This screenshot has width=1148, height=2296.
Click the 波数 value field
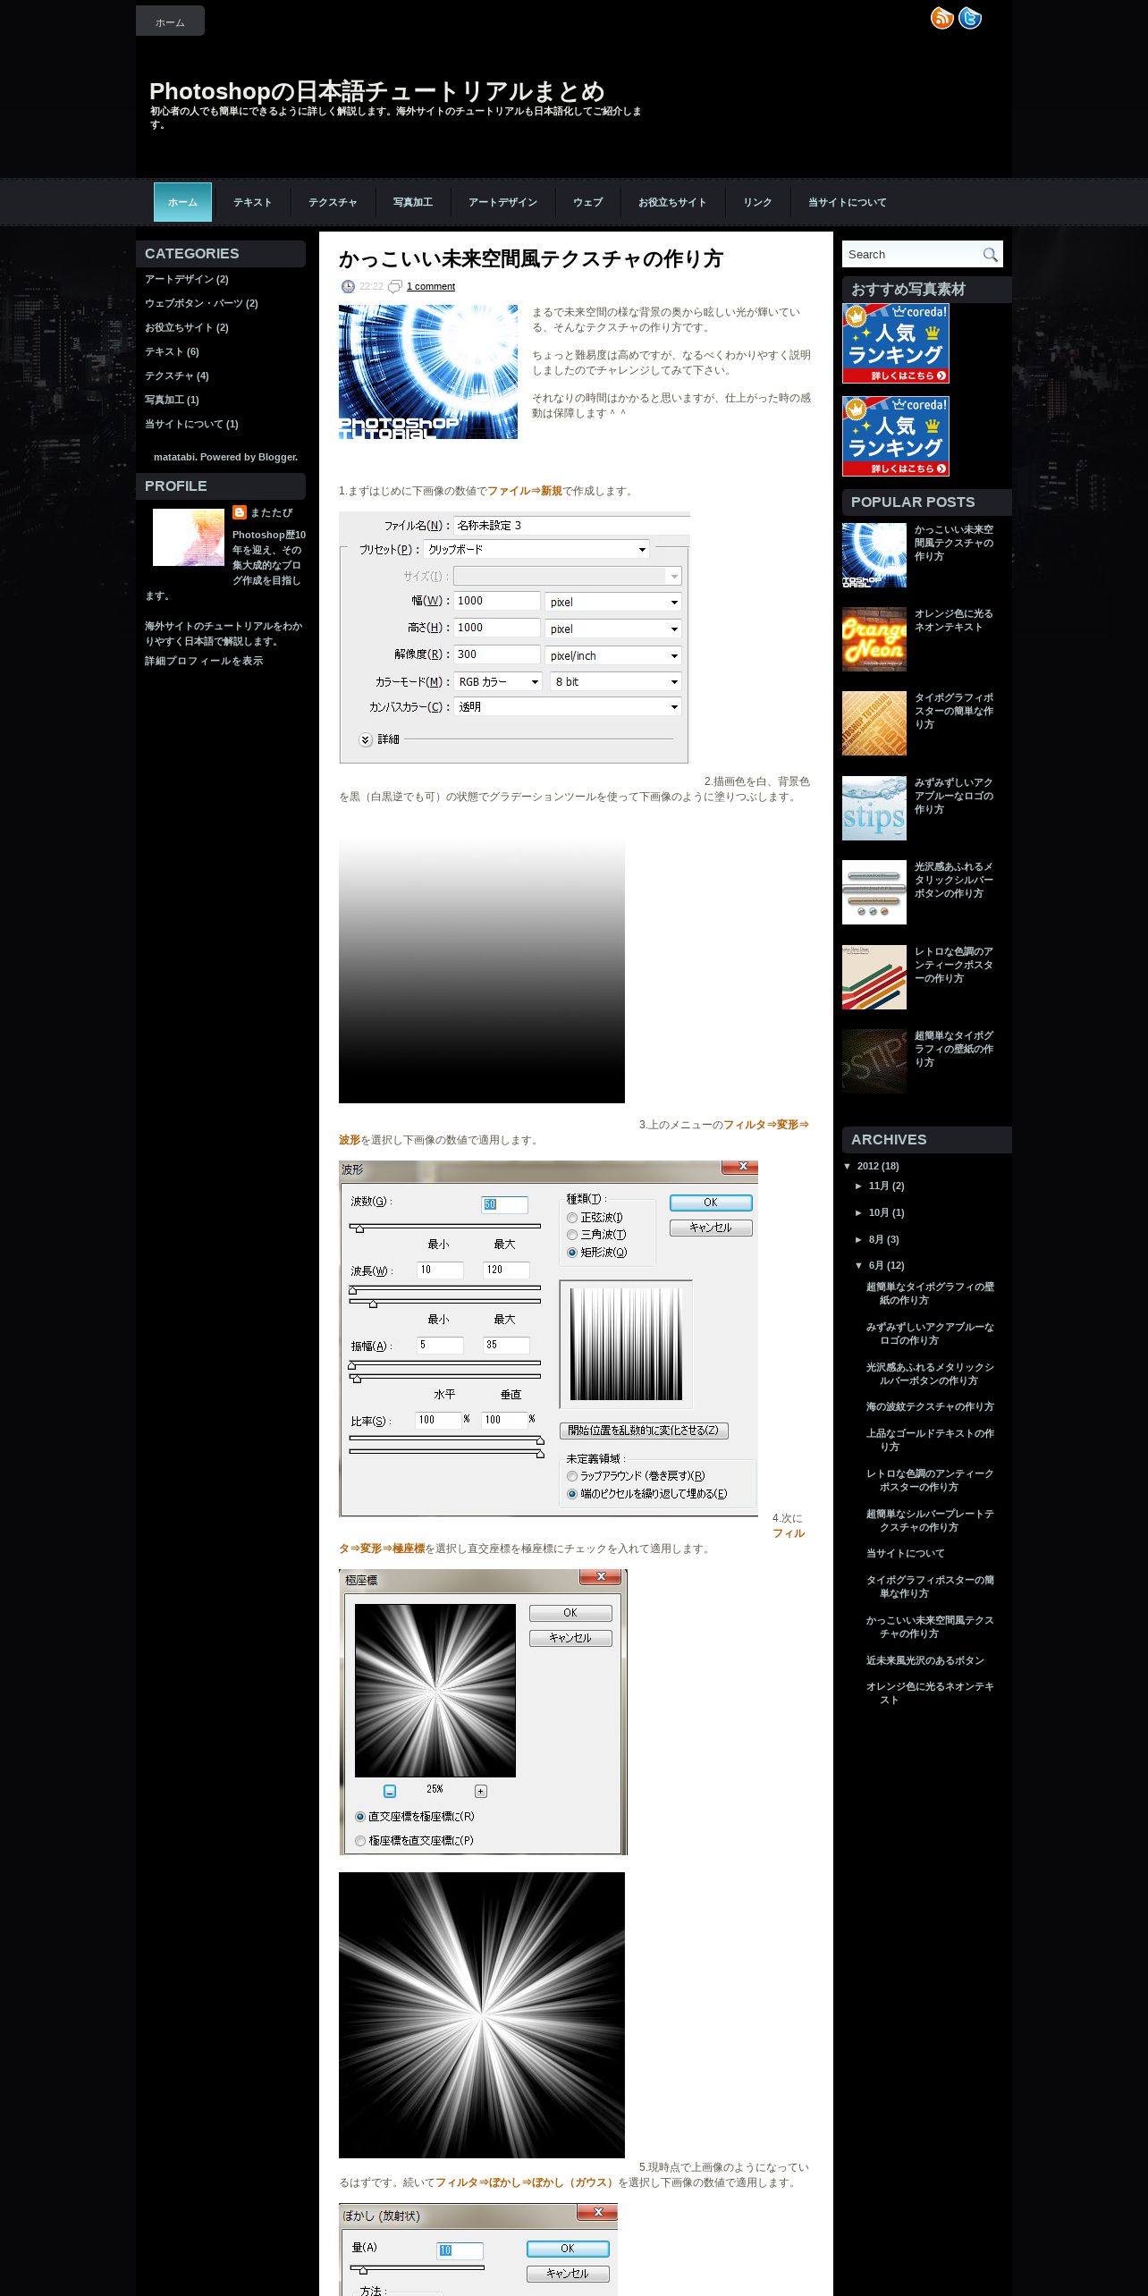click(504, 1204)
